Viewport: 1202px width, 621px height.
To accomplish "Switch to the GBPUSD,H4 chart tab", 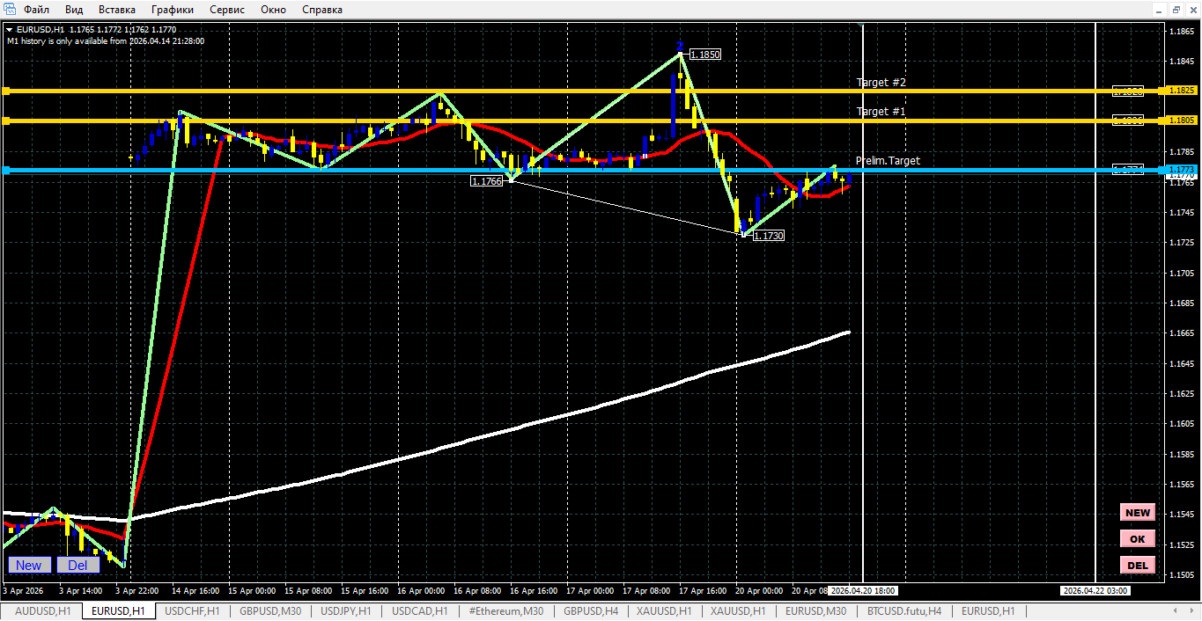I will tap(591, 611).
